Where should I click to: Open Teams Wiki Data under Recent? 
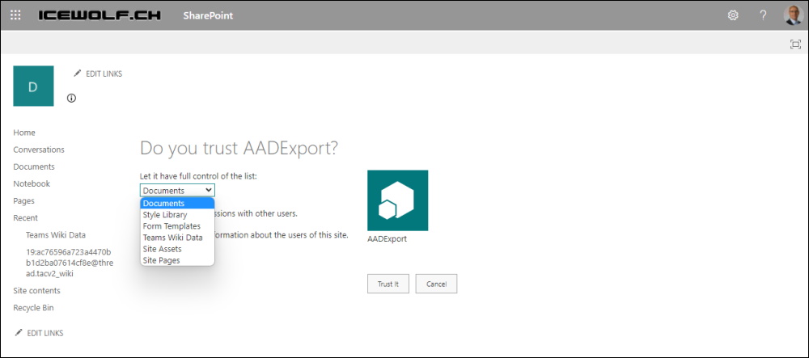[56, 235]
